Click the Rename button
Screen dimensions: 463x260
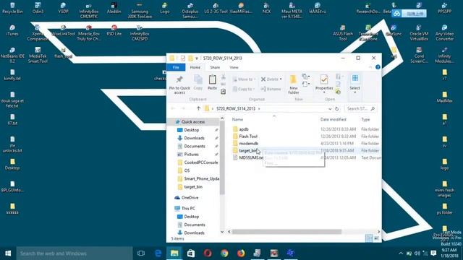(271, 89)
